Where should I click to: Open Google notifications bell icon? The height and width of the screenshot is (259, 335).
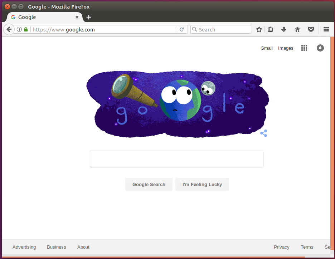click(x=320, y=48)
